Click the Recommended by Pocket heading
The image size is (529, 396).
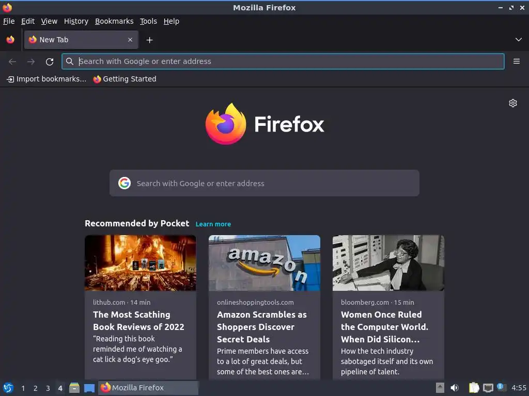[x=137, y=223]
